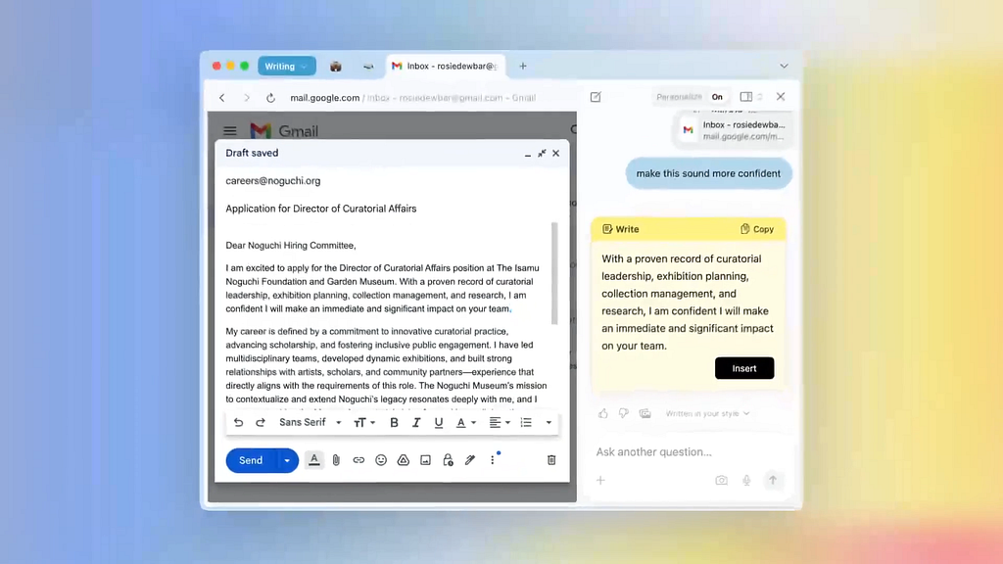Insert the generated text into draft
The height and width of the screenshot is (564, 1003).
[744, 368]
